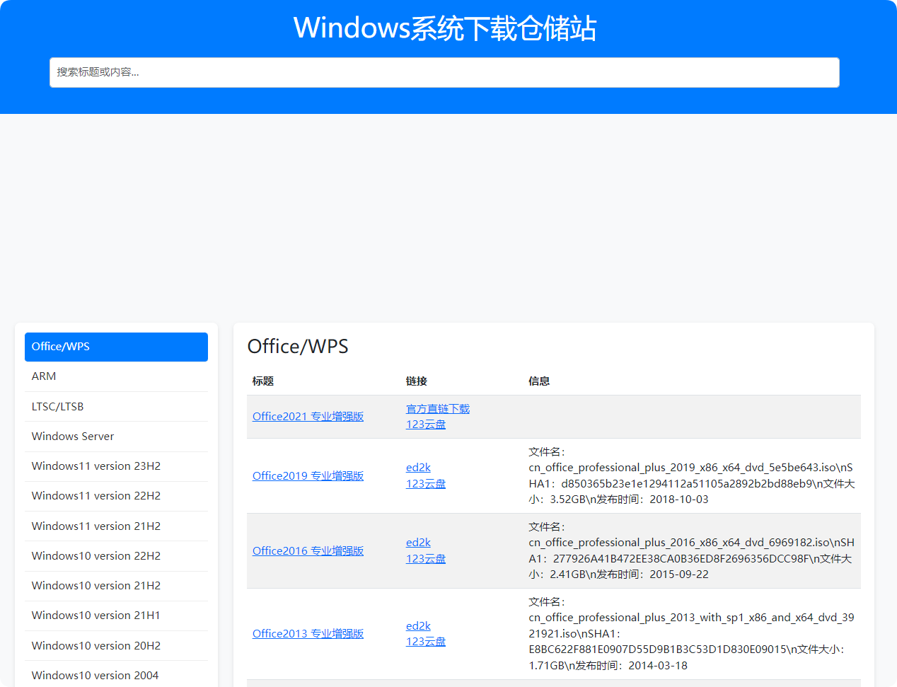Image resolution: width=897 pixels, height=687 pixels.
Task: Click 官方直链下载 for Office2021
Action: click(x=438, y=409)
